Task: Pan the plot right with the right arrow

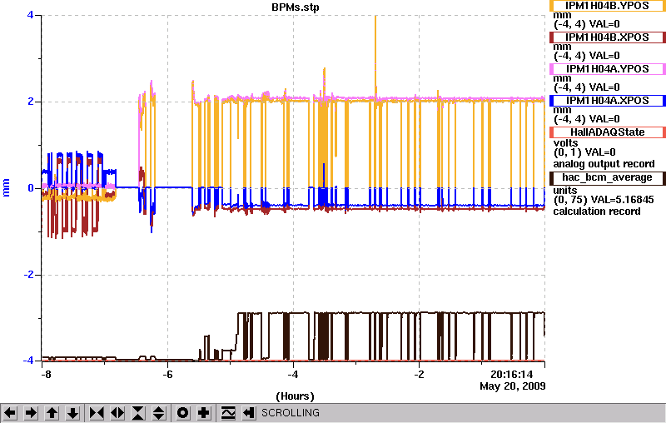Action: 31,413
